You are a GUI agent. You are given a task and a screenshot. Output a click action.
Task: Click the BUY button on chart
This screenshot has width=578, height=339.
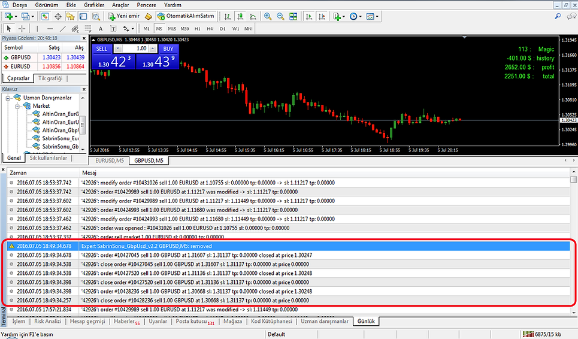click(x=168, y=49)
